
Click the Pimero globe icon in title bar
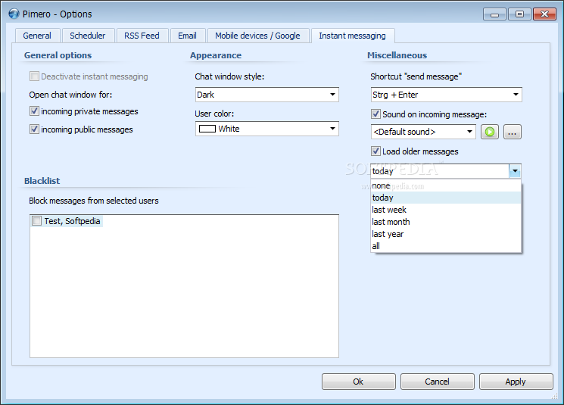14,14
